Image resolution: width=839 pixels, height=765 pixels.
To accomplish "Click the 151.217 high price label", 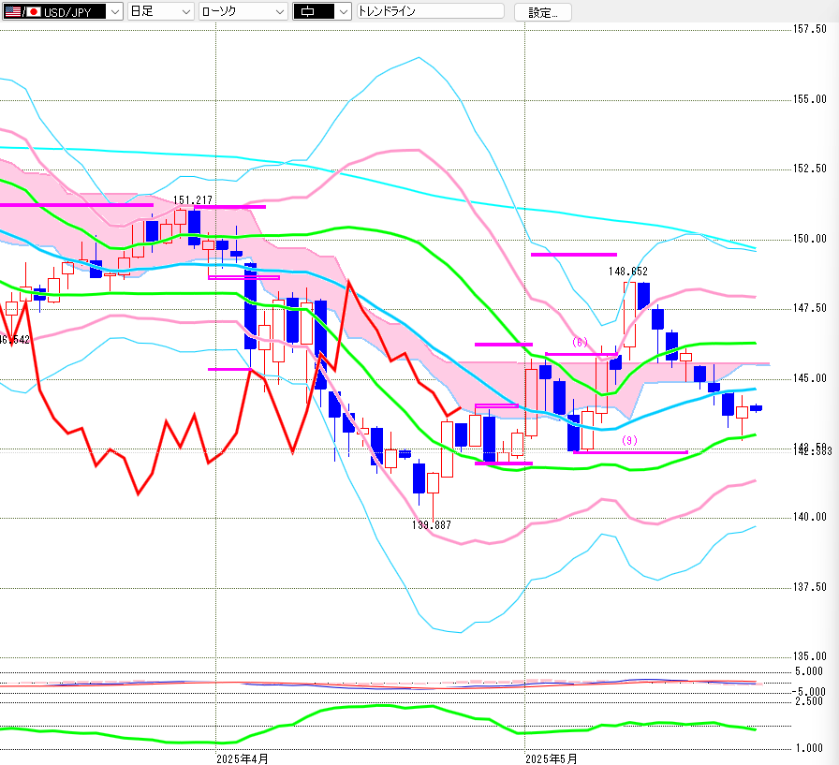I will [x=193, y=200].
